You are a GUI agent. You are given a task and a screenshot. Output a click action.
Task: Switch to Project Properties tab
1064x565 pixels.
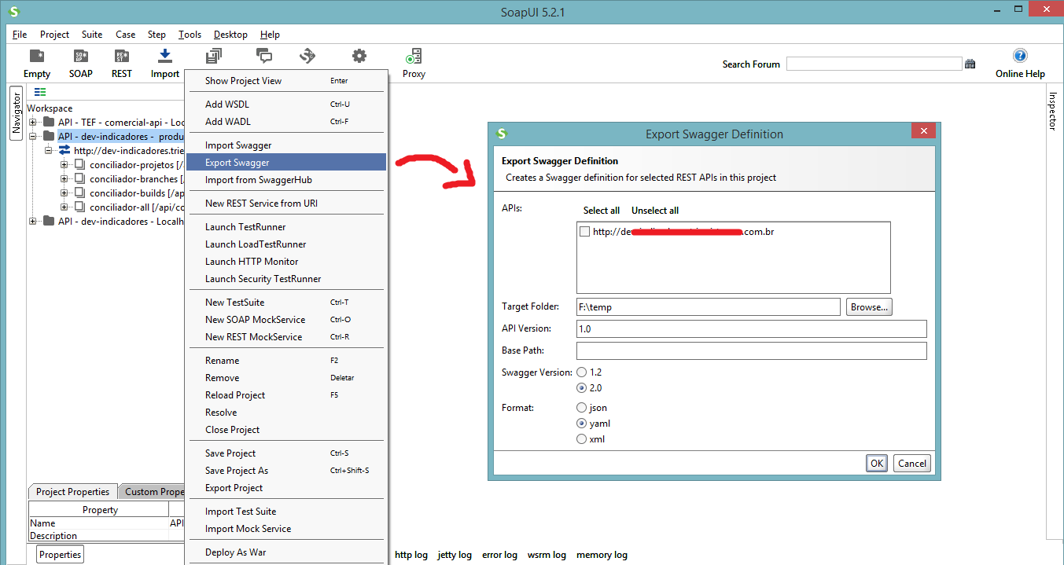[72, 492]
